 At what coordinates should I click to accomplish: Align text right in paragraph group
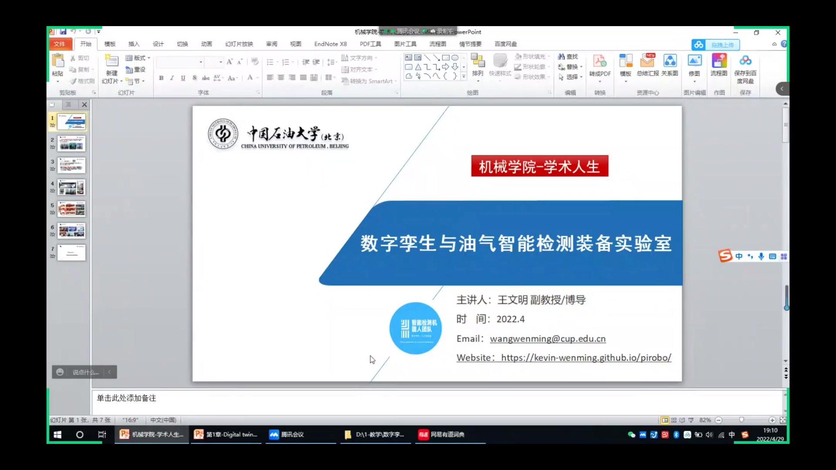pyautogui.click(x=292, y=77)
